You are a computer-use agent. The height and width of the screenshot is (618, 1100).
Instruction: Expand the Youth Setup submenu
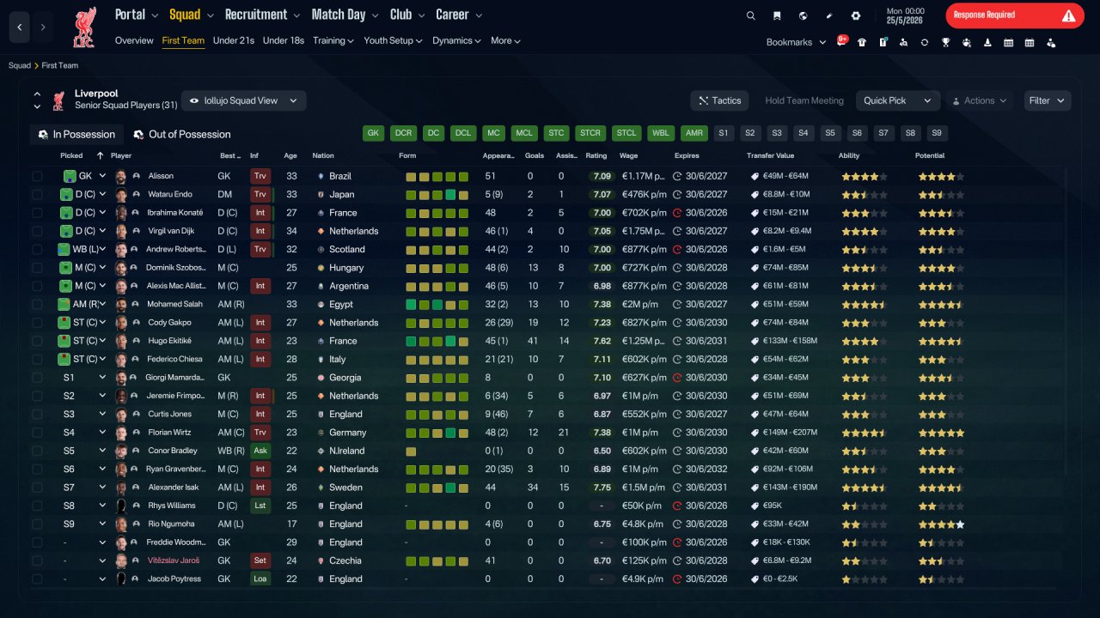tap(393, 40)
